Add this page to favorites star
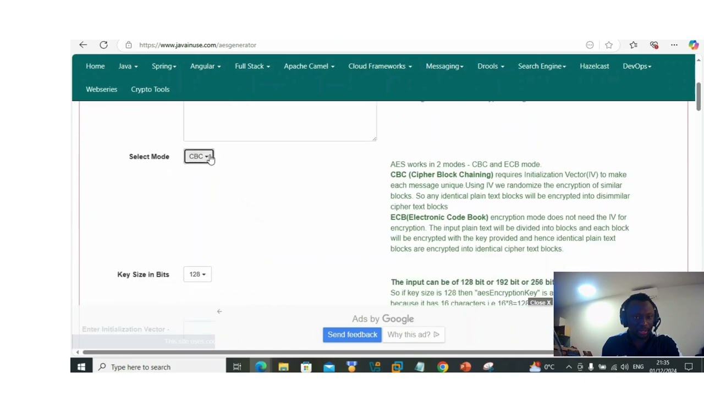 (609, 45)
